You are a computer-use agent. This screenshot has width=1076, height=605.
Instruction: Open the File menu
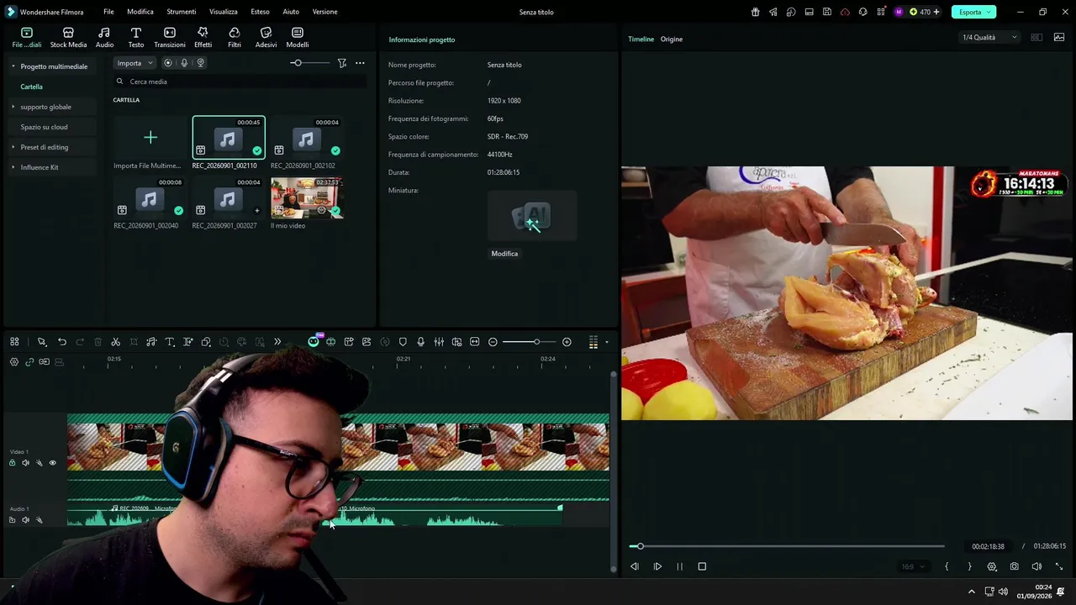click(108, 12)
